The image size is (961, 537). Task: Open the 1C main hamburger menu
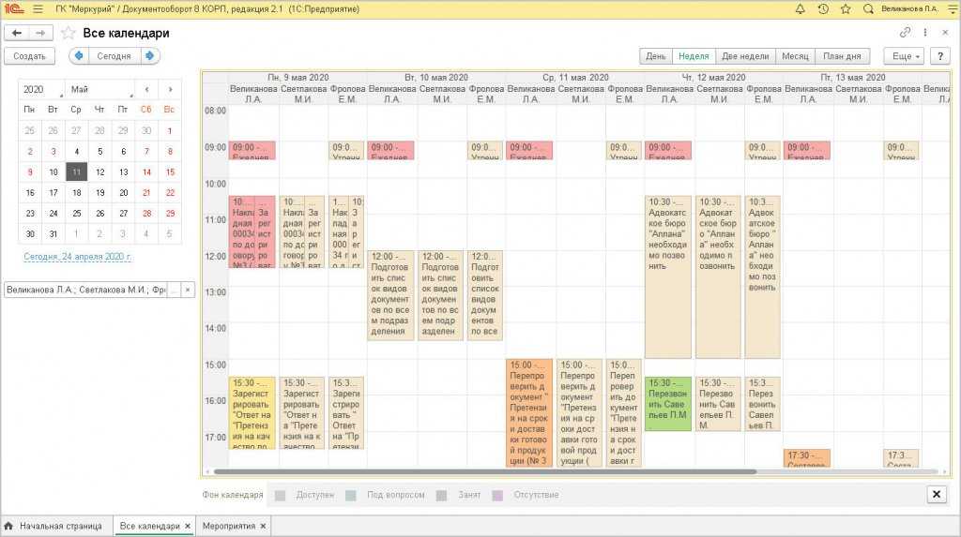click(x=37, y=8)
